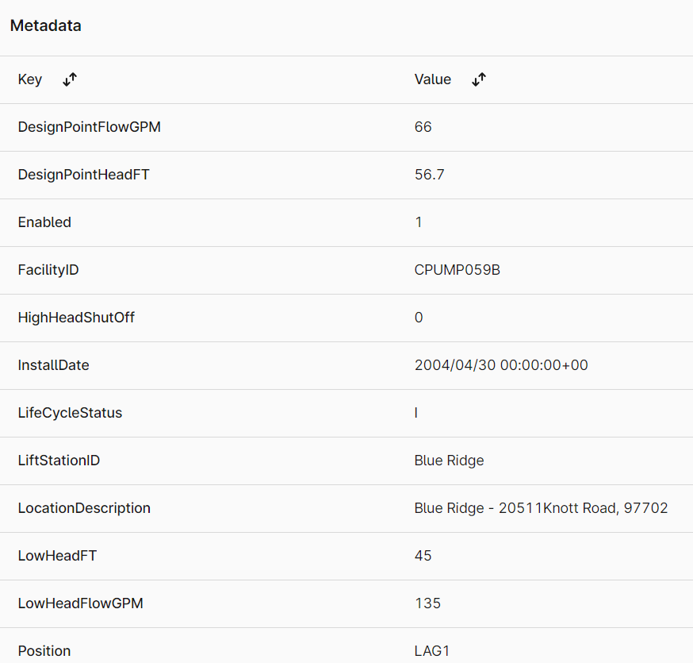Select the LifeCycleStatus key cell

pyautogui.click(x=70, y=413)
